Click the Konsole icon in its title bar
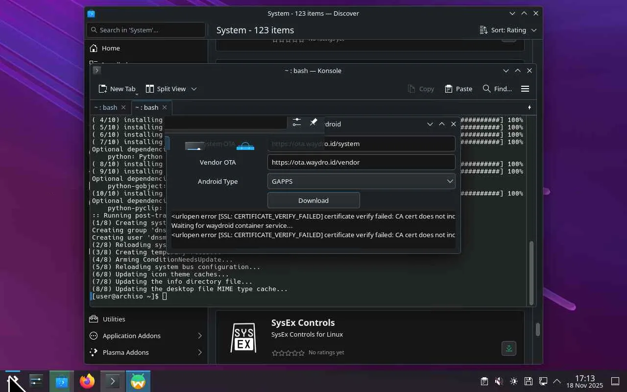627x392 pixels. pyautogui.click(x=96, y=71)
